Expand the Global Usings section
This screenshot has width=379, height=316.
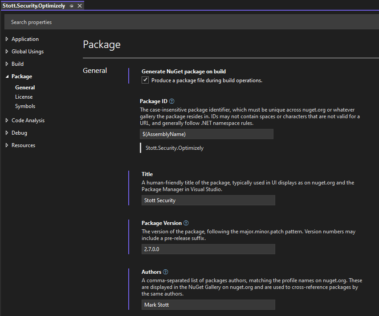coord(7,52)
